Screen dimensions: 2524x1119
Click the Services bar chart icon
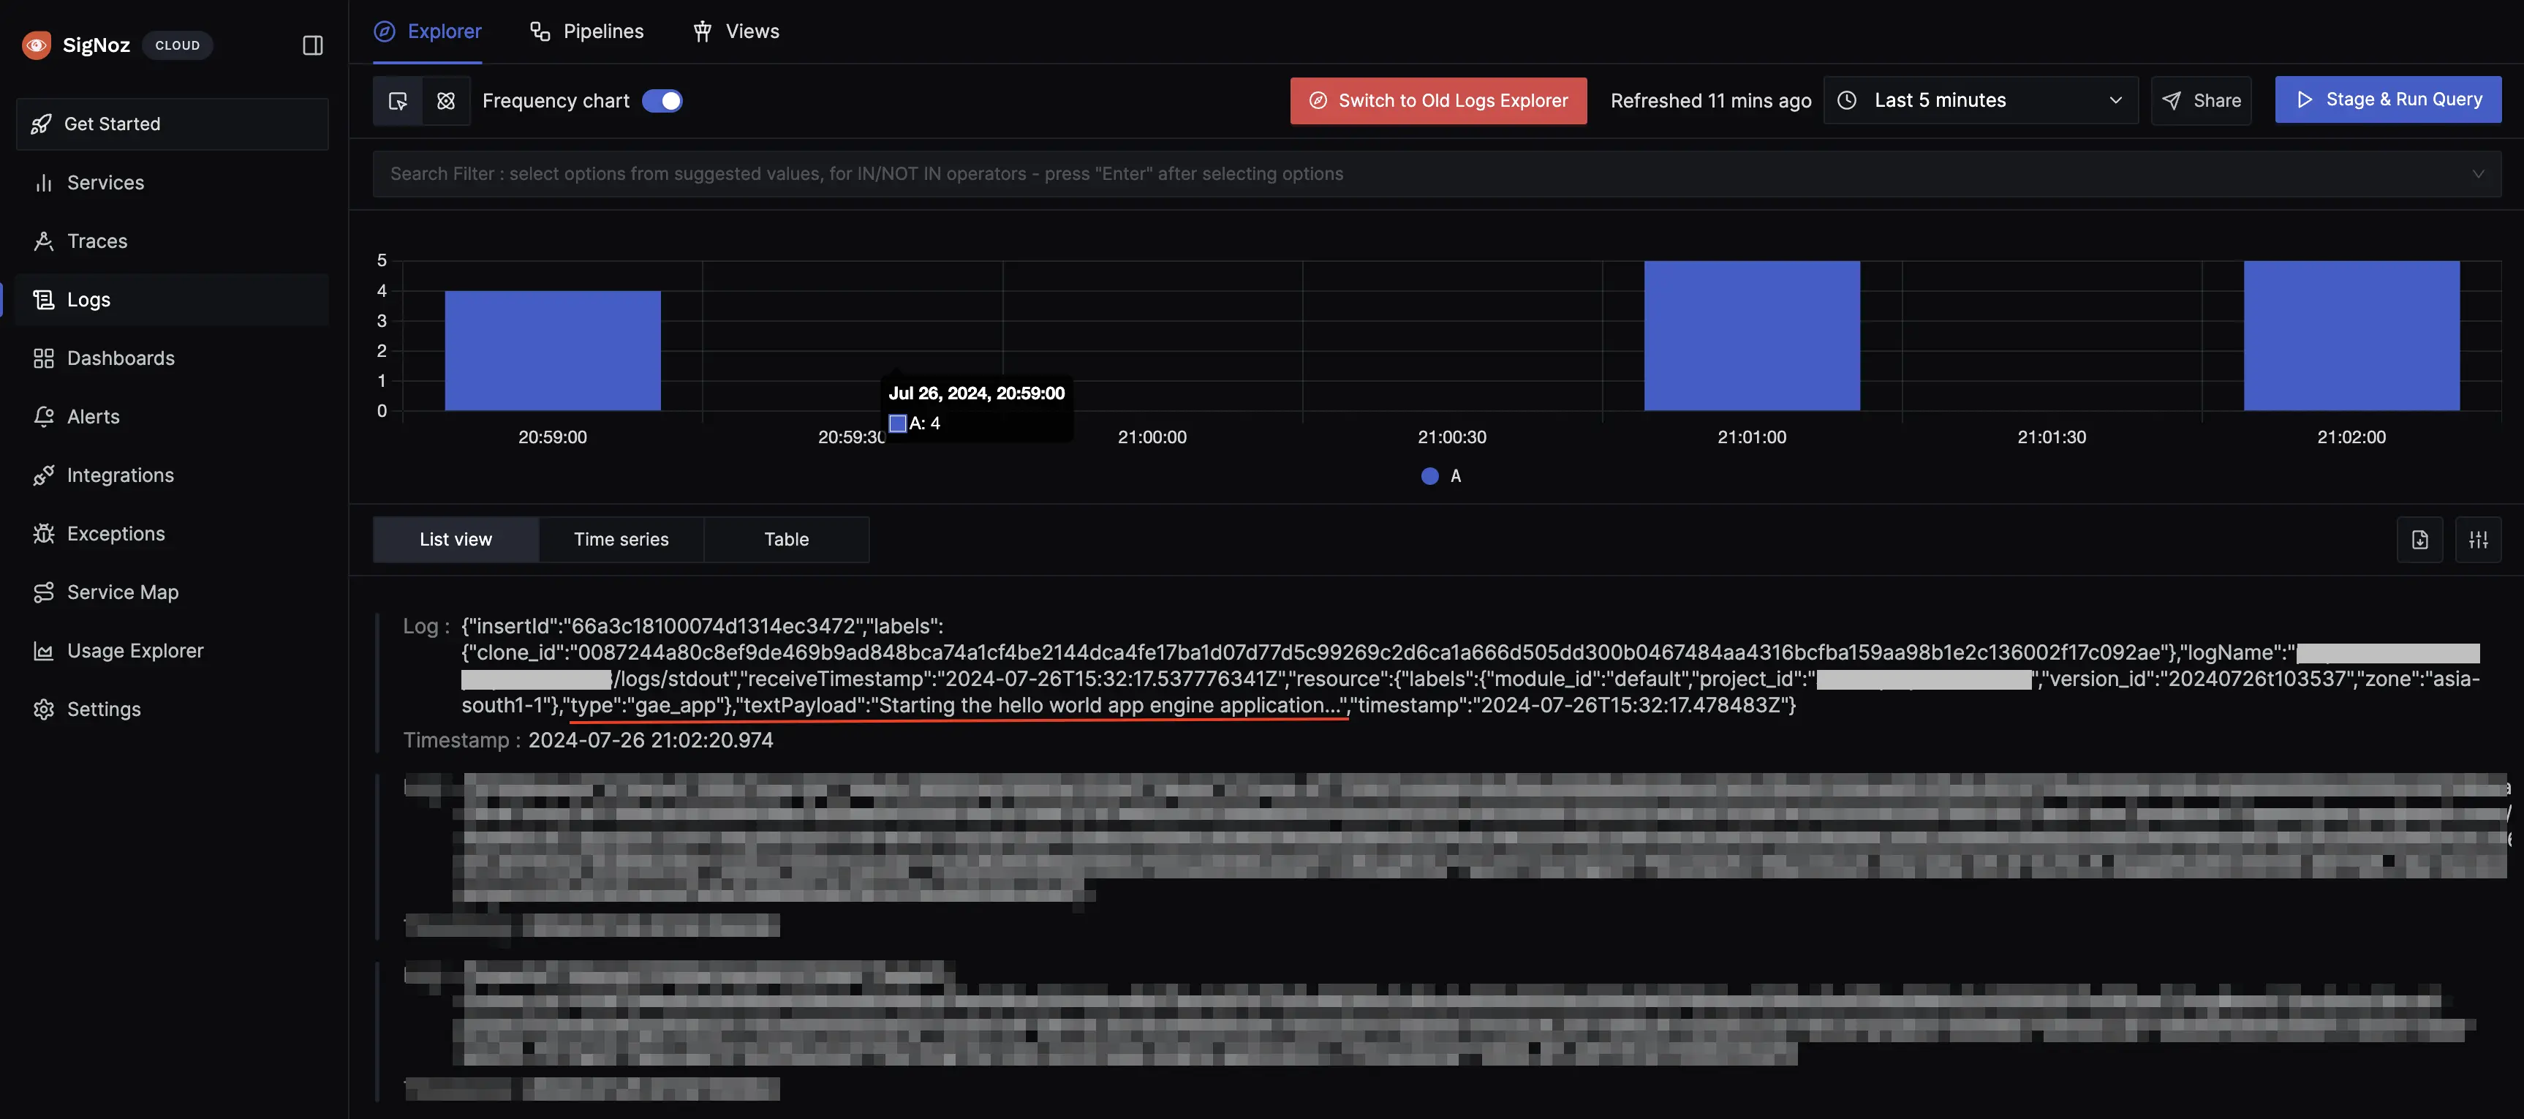(x=43, y=184)
